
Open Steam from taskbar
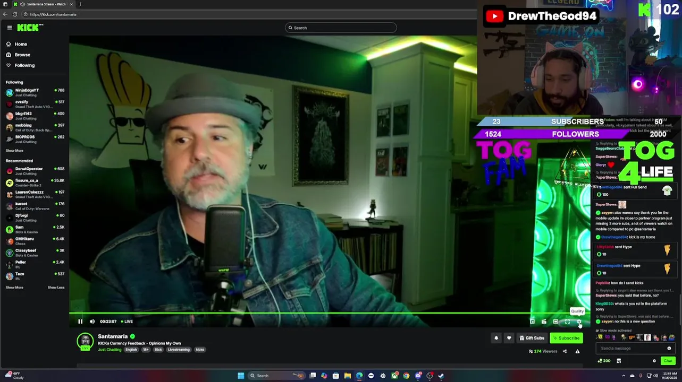441,376
